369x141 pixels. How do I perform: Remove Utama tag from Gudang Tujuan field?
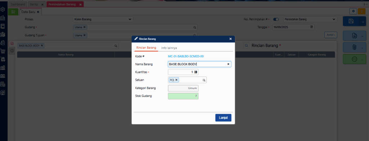84,36
